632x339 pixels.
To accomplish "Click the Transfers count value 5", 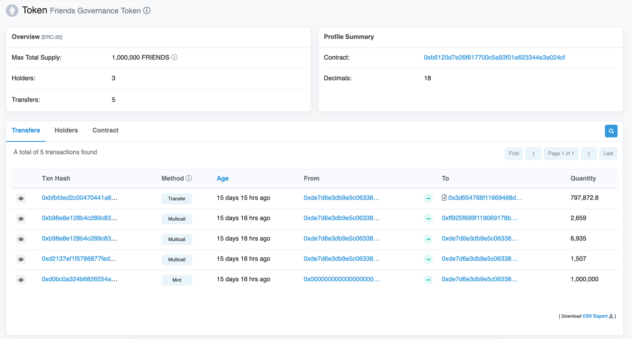I will [113, 100].
